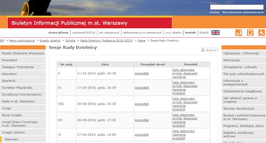This screenshot has width=266, height=143.
Task: Open Dyrektorzy Koordynatorzy sidebar item
Action: 23,94
